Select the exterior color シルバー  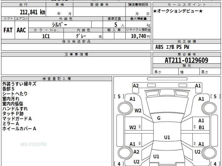(59, 25)
